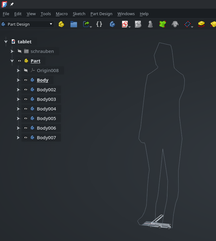This screenshot has width=216, height=241.
Task: Click the yellow Create Part icon in toolbar
Action: (61, 24)
